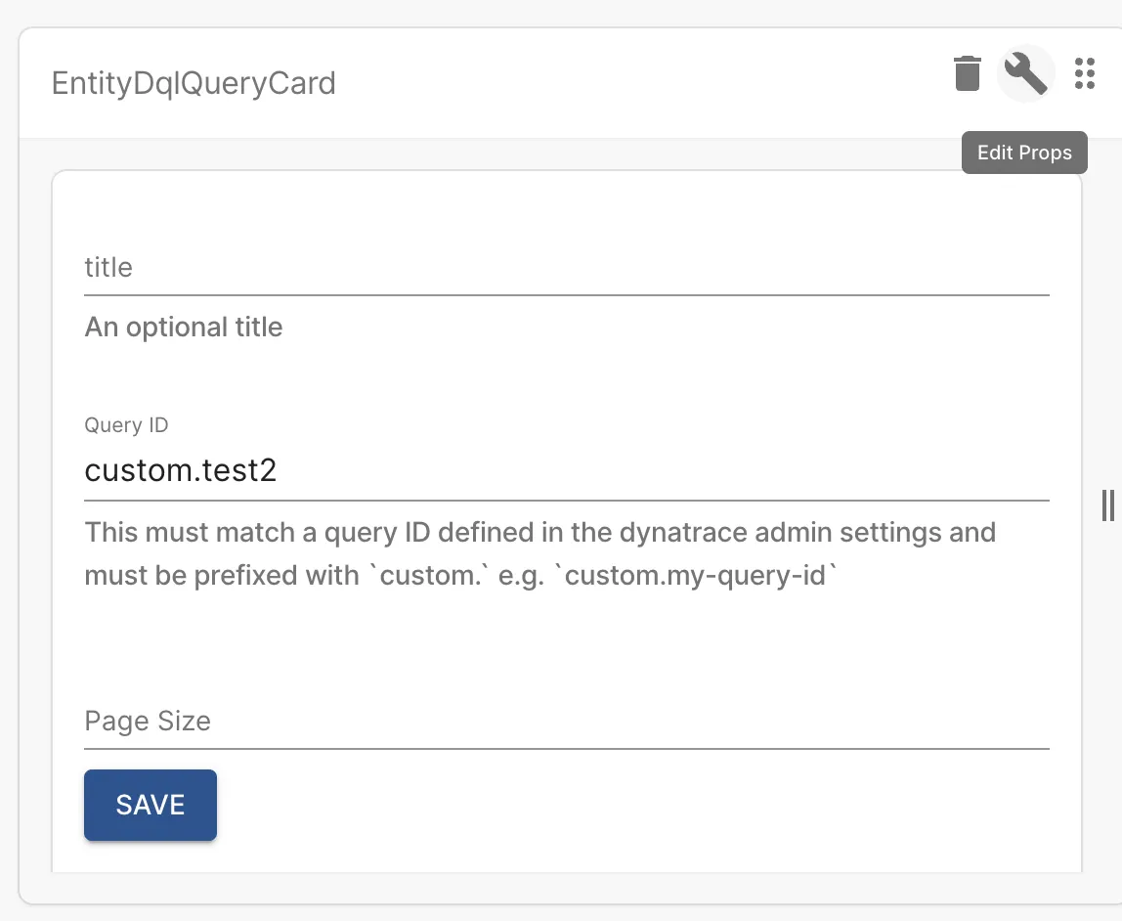
Task: Click the "title" placeholder label
Action: click(108, 268)
